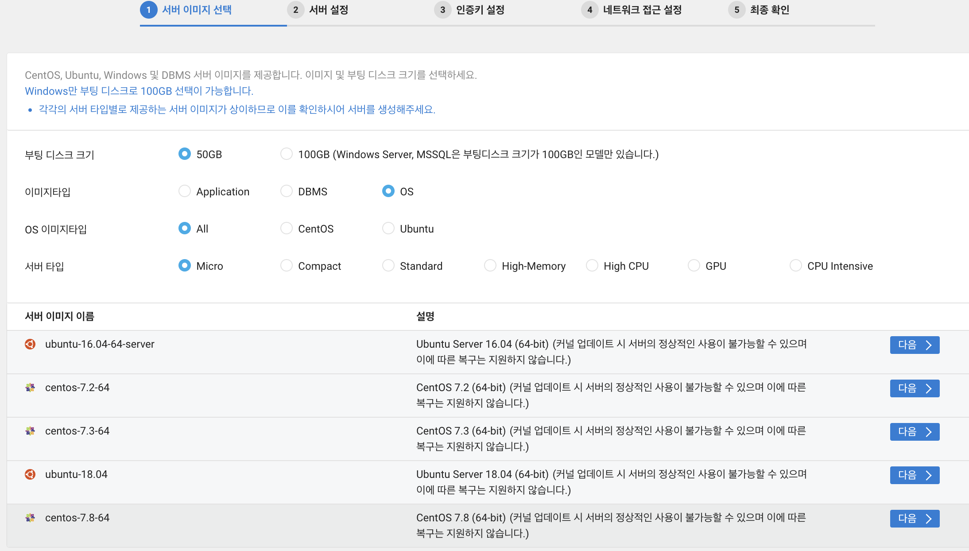The width and height of the screenshot is (969, 551).
Task: Go to the 네트워크 접근 설정 step tab
Action: [x=642, y=10]
